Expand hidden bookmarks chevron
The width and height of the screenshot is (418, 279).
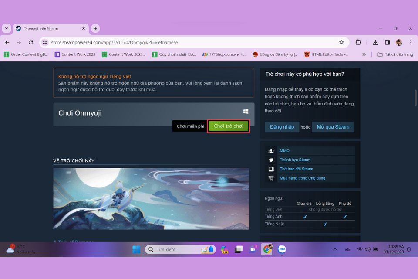click(x=364, y=54)
